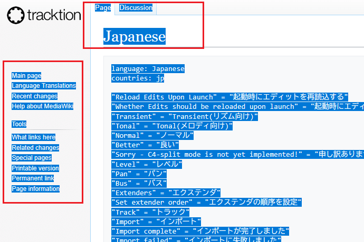Viewport: 364px width, 242px height.
Task: Click the "Import complete" translation line
Action: point(200,231)
